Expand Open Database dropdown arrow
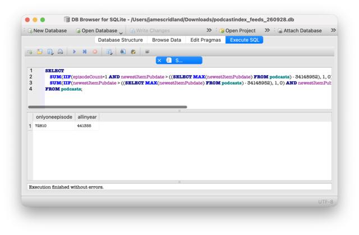359x235 pixels. click(121, 33)
